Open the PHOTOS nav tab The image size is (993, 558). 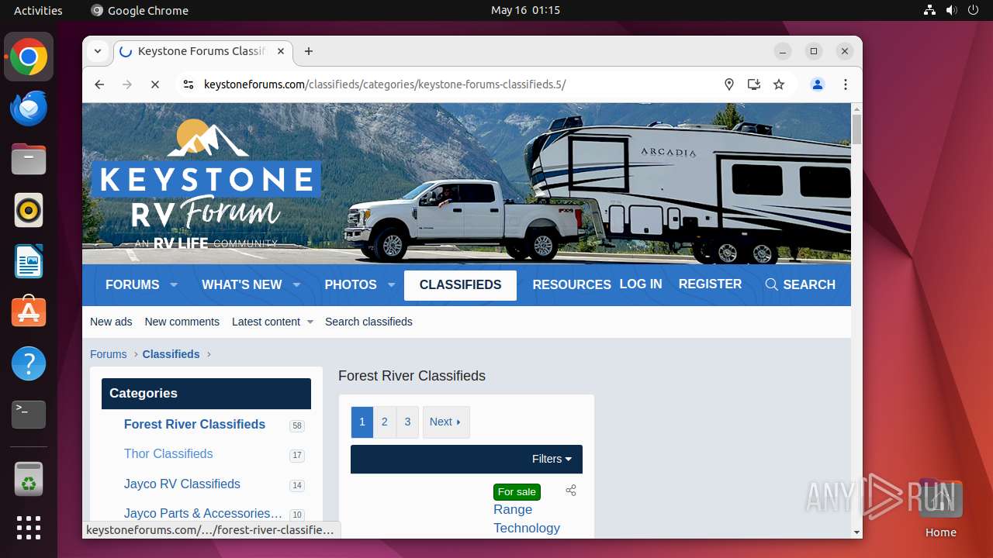click(x=351, y=285)
